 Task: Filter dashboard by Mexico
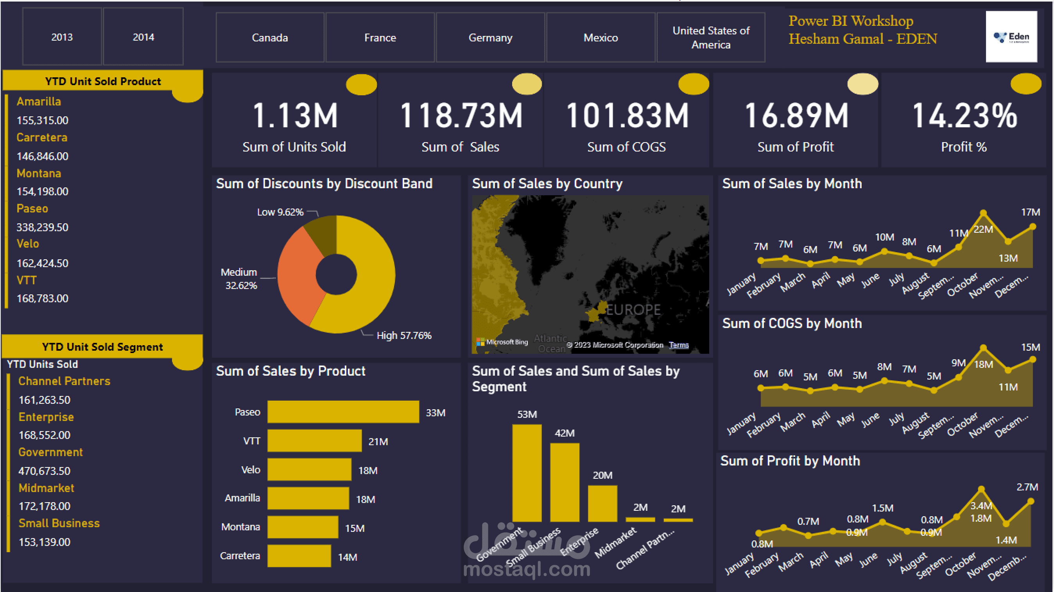click(600, 37)
